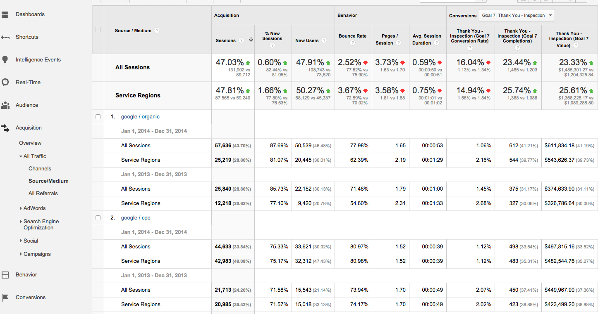Viewport: 598px width, 314px height.
Task: Click the Intelligence Events lightbulb icon
Action: [5, 60]
